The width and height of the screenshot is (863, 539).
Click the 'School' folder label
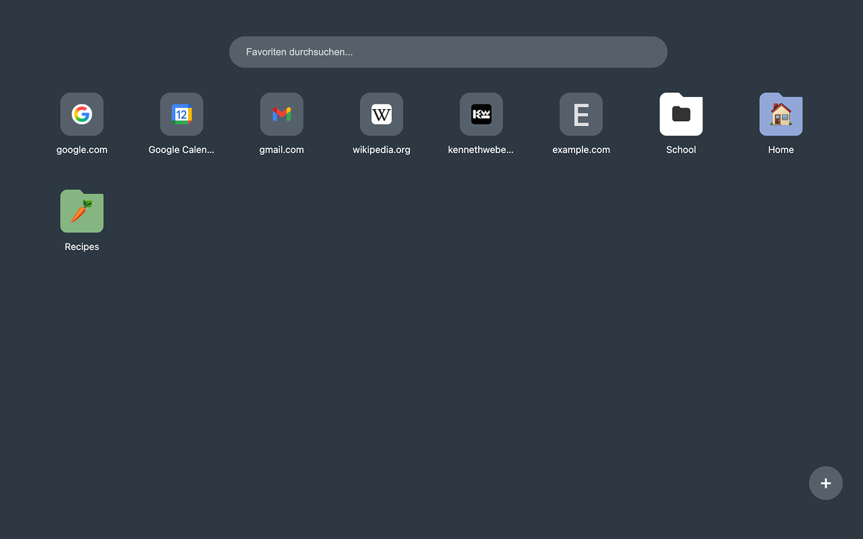pyautogui.click(x=681, y=150)
